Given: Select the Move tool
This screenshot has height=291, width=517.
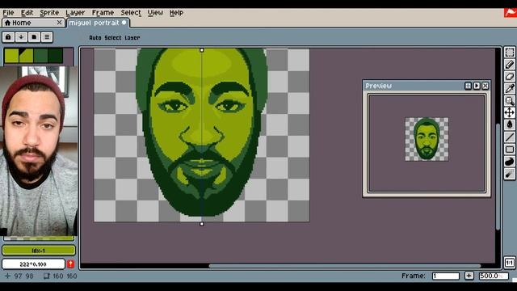Looking at the screenshot, I should point(510,112).
